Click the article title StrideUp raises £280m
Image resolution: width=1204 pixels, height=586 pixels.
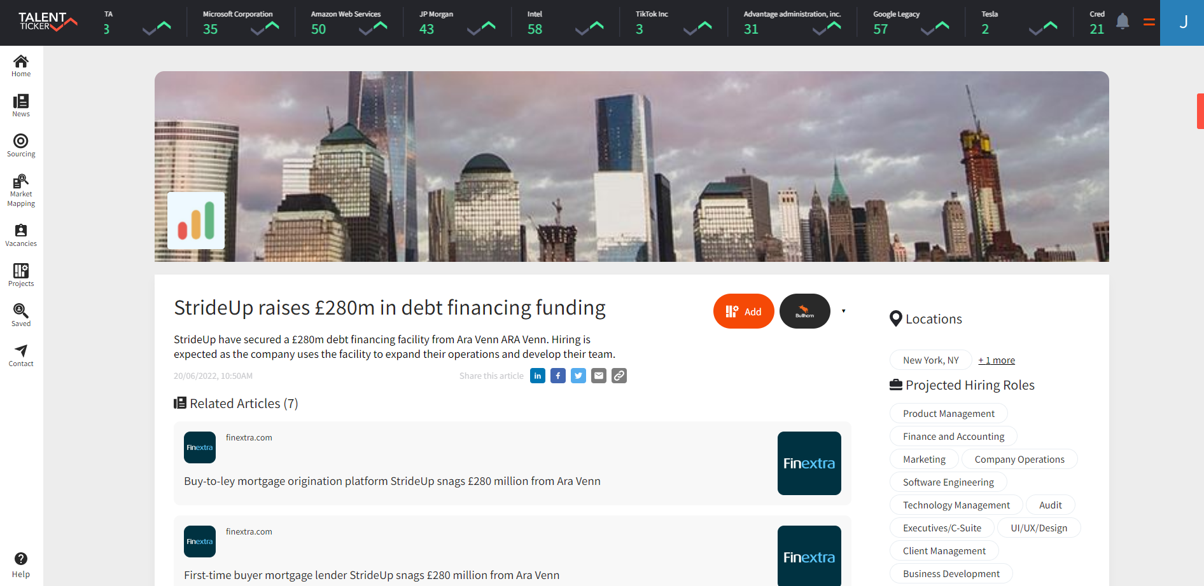(x=389, y=308)
